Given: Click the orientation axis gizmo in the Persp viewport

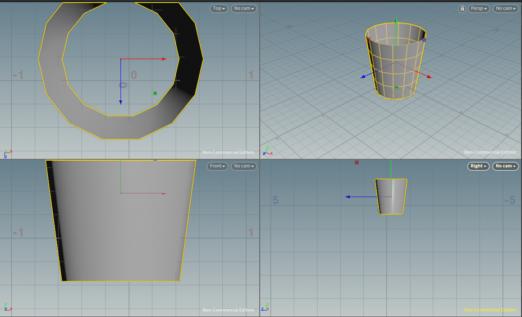Looking at the screenshot, I should [267, 151].
